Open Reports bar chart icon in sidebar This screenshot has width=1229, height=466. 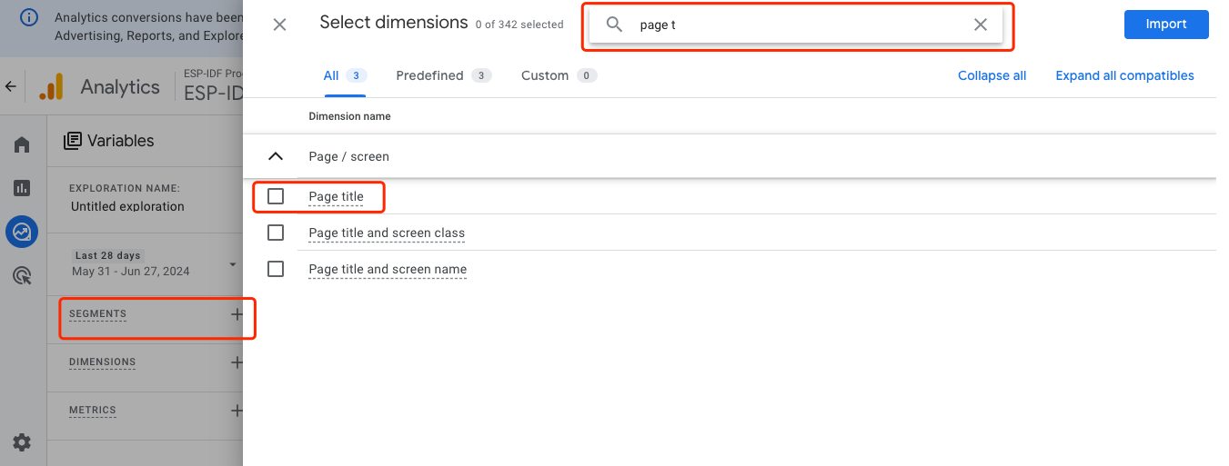point(22,188)
